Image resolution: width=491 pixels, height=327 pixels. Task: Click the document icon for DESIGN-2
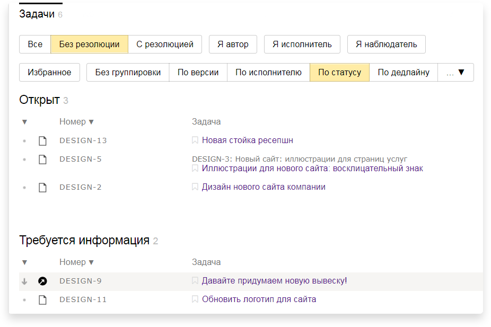[x=42, y=188]
